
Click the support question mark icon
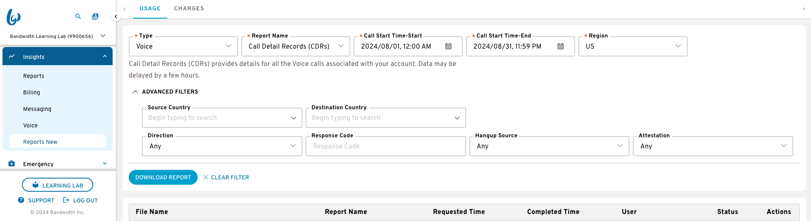click(21, 200)
